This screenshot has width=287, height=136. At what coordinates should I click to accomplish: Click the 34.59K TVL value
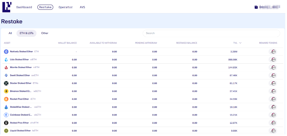(x=233, y=99)
